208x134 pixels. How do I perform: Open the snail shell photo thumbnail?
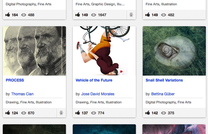[174, 51]
